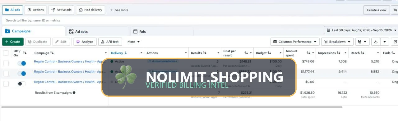Viewport: 398px width, 121px height.
Task: Sort by the Delivery column header
Action: click(x=119, y=53)
